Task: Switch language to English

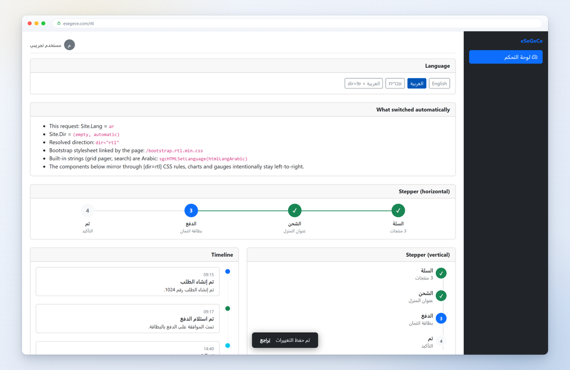Action: click(x=439, y=83)
